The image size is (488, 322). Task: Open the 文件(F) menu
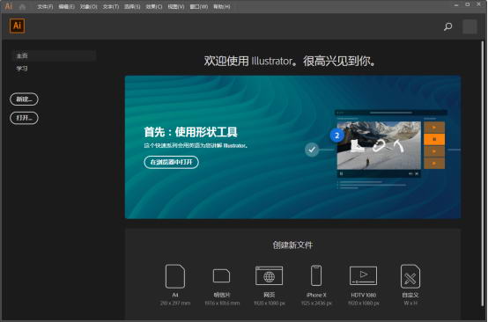point(45,6)
